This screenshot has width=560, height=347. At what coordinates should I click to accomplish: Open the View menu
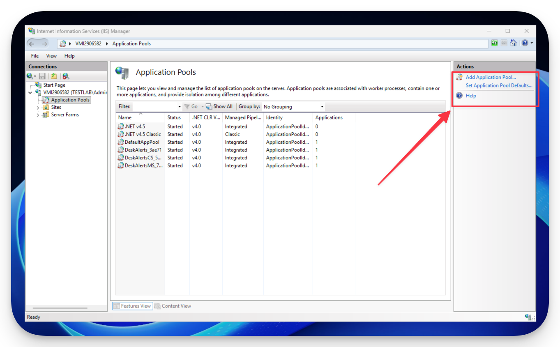point(51,55)
